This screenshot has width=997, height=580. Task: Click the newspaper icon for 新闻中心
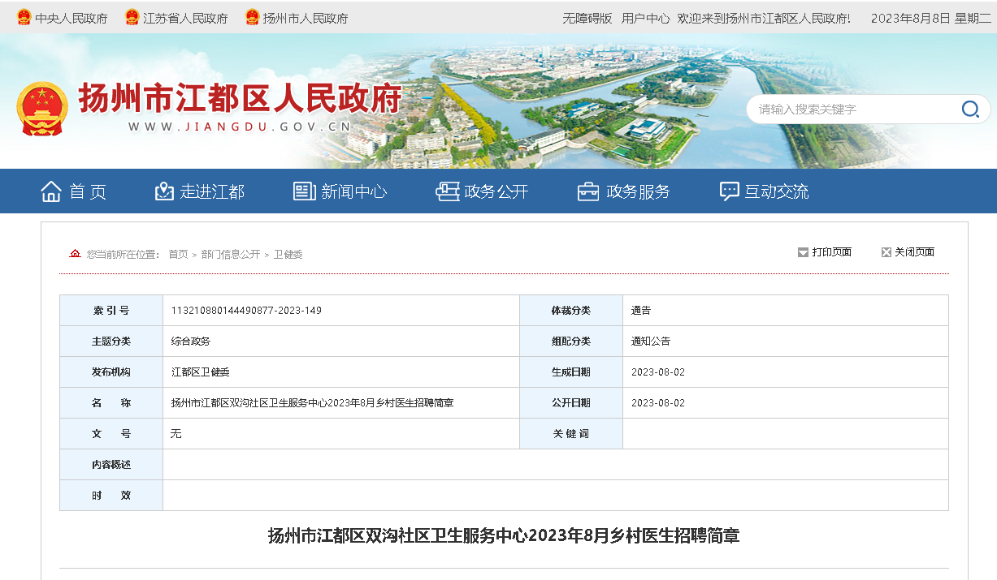coord(304,191)
